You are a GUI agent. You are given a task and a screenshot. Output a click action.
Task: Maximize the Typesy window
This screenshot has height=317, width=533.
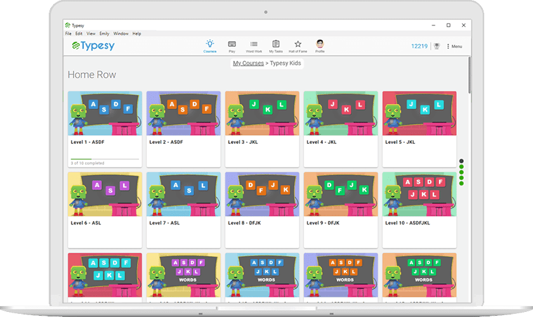click(449, 25)
